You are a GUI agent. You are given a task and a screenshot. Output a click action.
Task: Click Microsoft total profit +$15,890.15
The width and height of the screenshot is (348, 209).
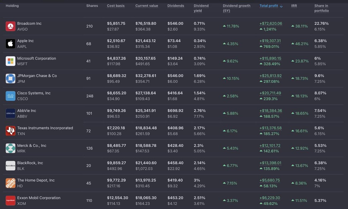coord(270,58)
